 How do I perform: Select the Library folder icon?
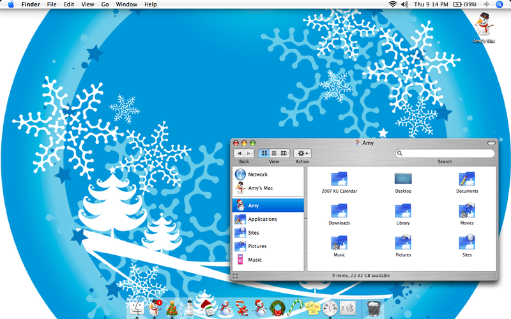[x=403, y=211]
